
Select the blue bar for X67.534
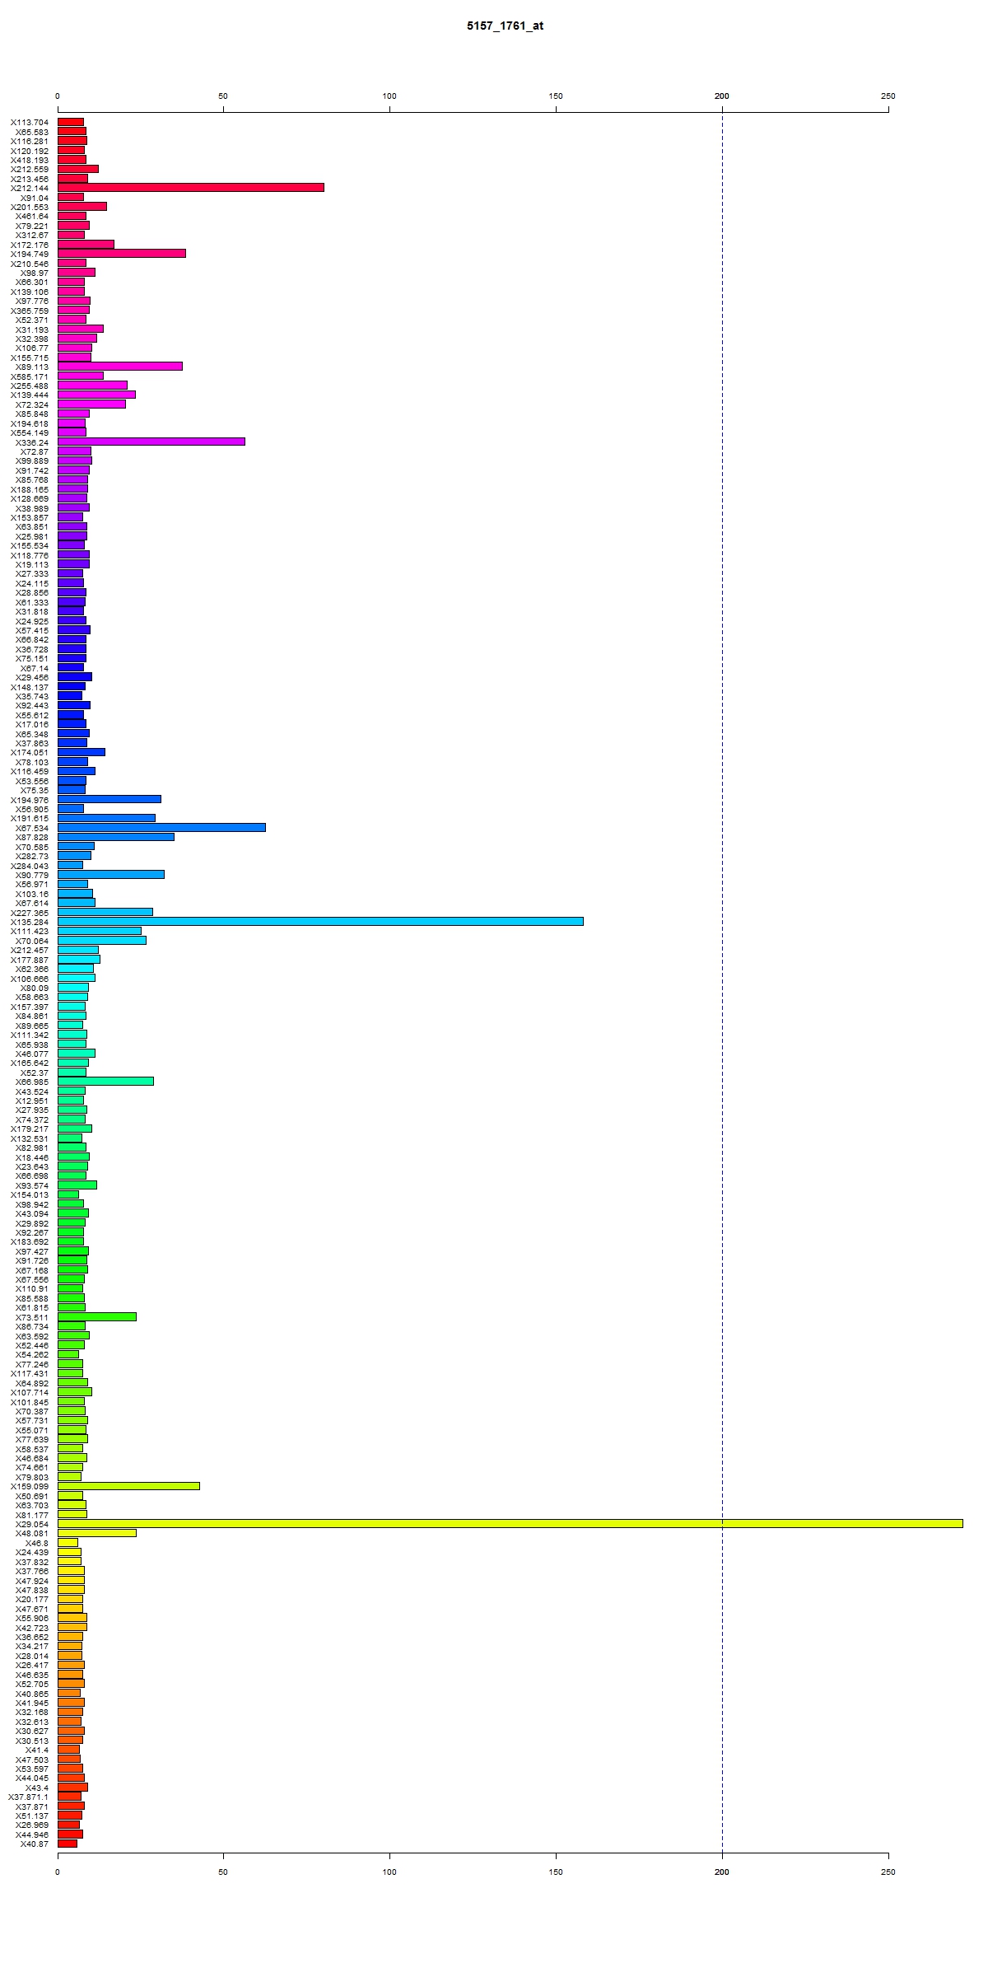pos(161,827)
